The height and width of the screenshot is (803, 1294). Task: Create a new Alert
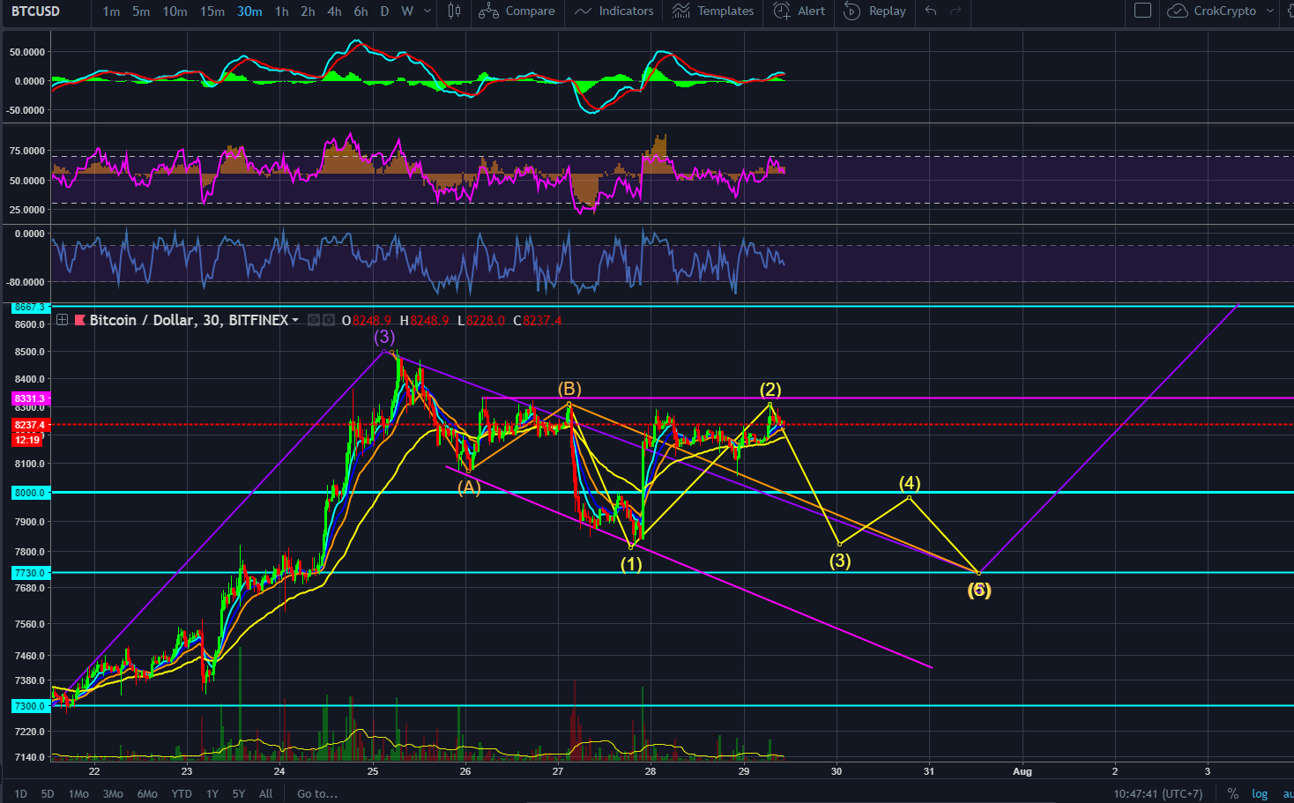[799, 11]
